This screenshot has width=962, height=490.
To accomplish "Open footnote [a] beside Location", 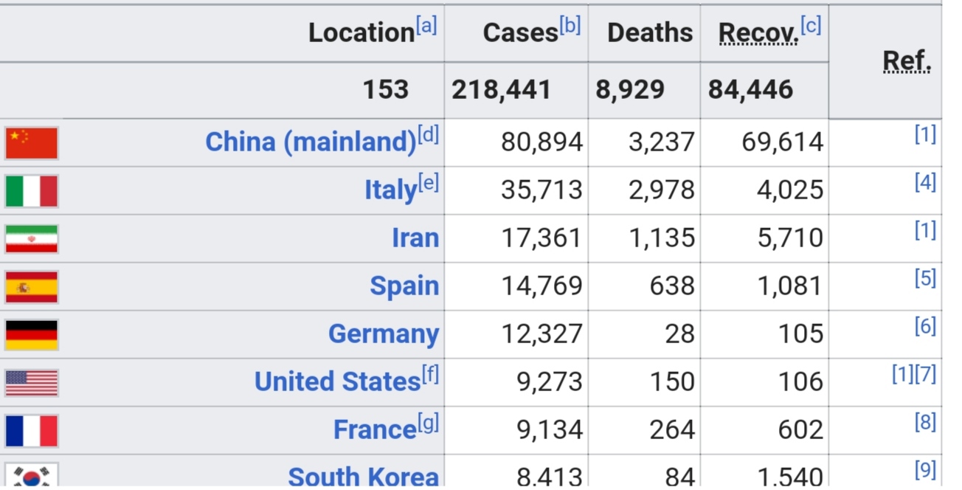I will (426, 27).
